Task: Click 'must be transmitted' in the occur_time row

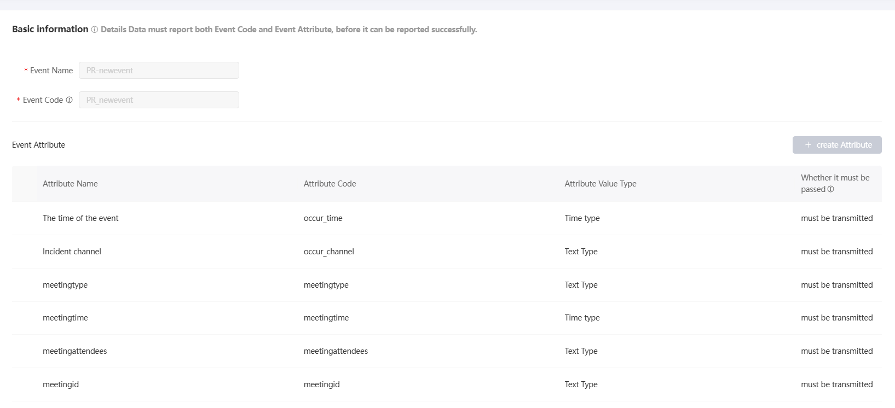Action: click(x=836, y=218)
